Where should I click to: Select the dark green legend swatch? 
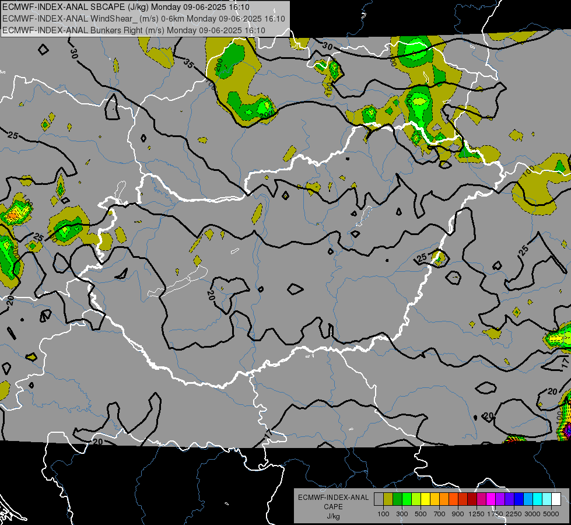(x=397, y=499)
